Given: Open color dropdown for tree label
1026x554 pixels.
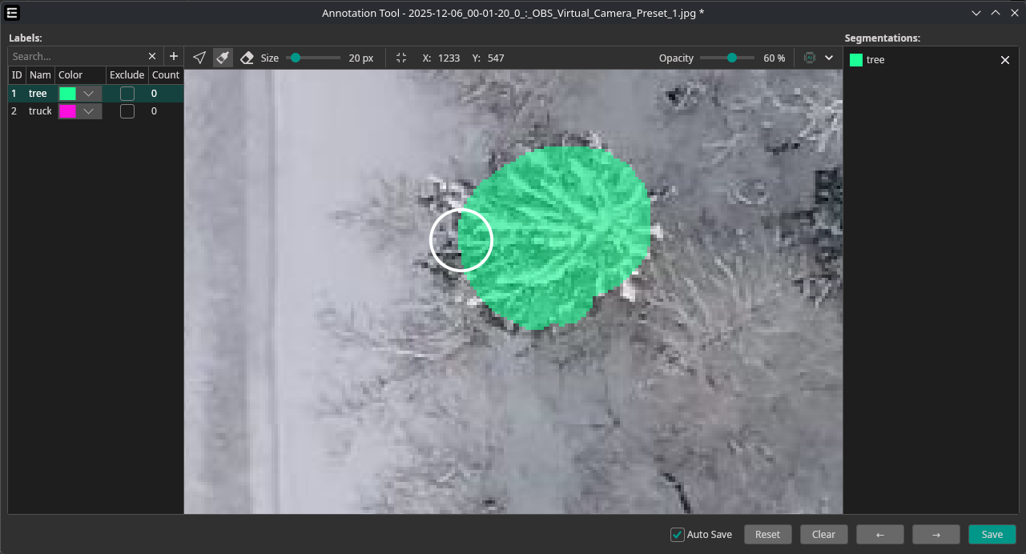Looking at the screenshot, I should point(89,94).
